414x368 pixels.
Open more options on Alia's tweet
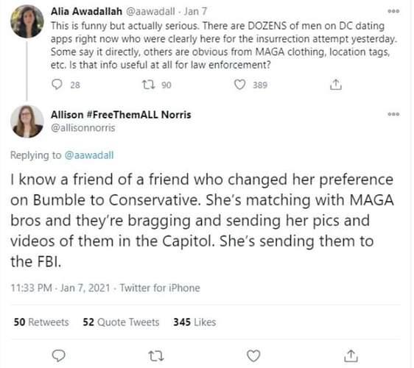pyautogui.click(x=393, y=11)
